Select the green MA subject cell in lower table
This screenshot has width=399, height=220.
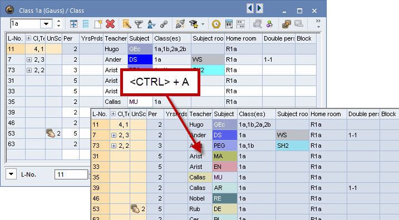(x=225, y=156)
